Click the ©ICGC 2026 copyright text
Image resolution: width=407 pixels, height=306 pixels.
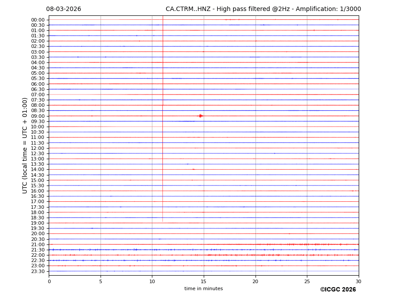[338, 290]
